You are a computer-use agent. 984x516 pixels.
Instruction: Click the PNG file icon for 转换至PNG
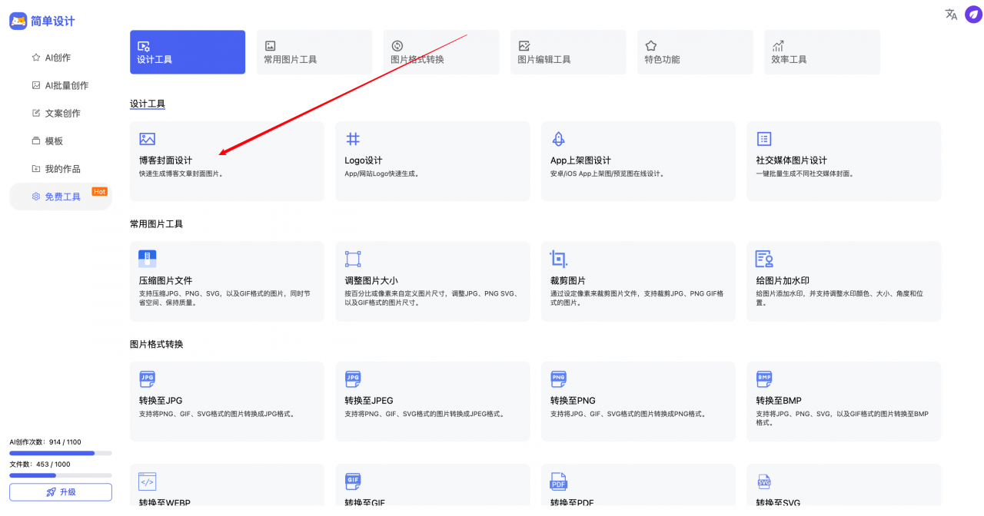click(x=559, y=379)
